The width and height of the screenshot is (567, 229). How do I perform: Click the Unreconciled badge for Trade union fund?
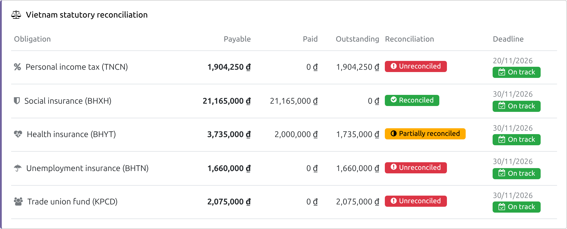pos(416,201)
